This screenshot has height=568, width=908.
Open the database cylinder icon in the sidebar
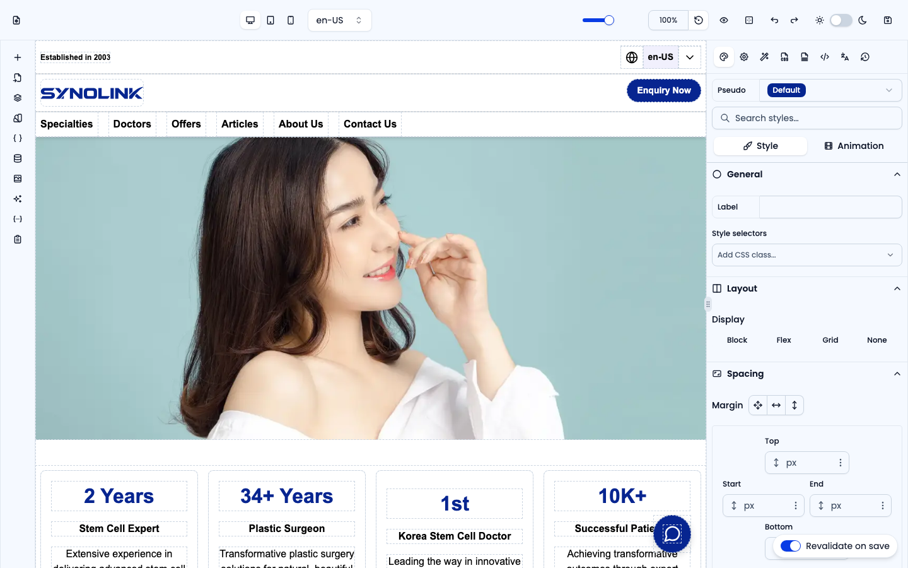(x=18, y=158)
